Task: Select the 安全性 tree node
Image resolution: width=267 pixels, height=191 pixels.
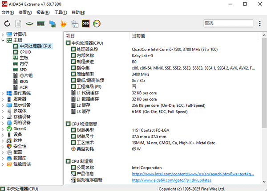Action: point(20,146)
